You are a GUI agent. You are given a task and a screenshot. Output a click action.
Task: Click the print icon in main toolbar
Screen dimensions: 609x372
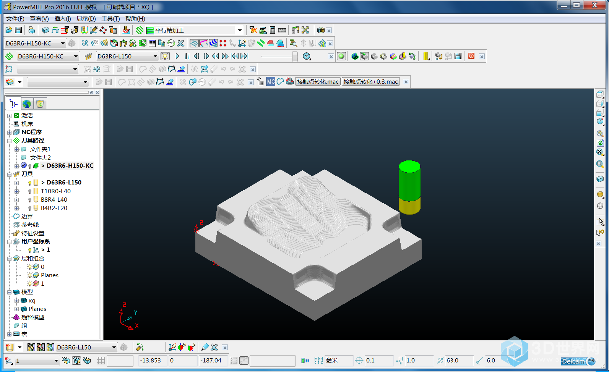click(x=32, y=30)
